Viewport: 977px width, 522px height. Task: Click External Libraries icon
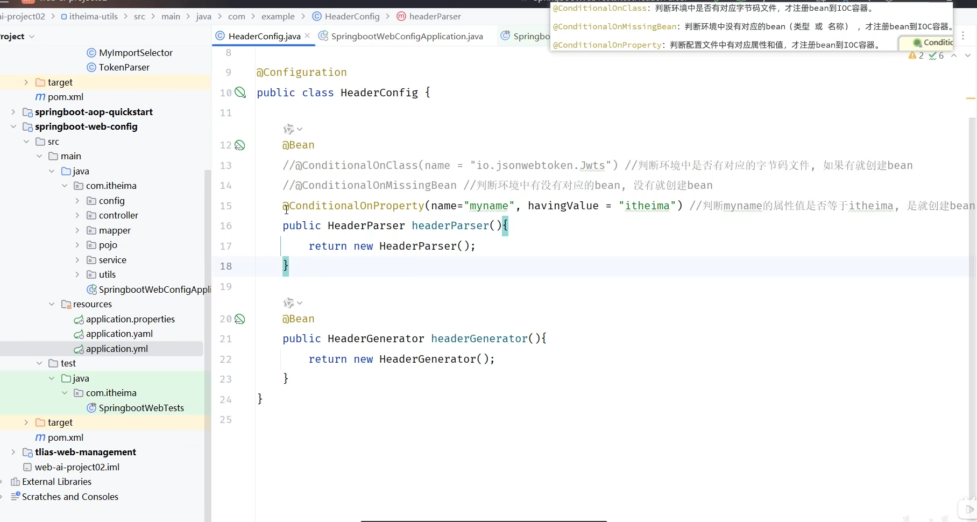tap(15, 482)
